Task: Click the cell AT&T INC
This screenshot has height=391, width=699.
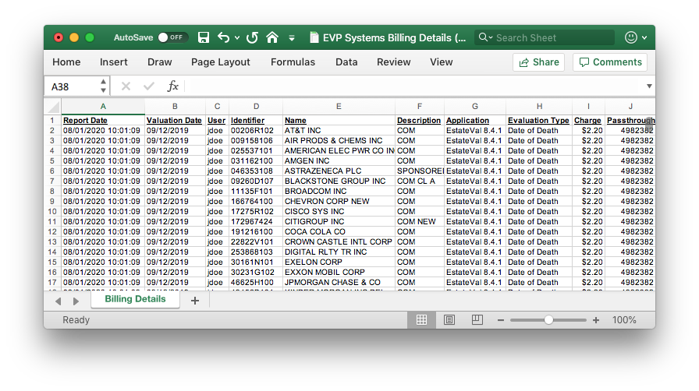Action: coord(339,131)
